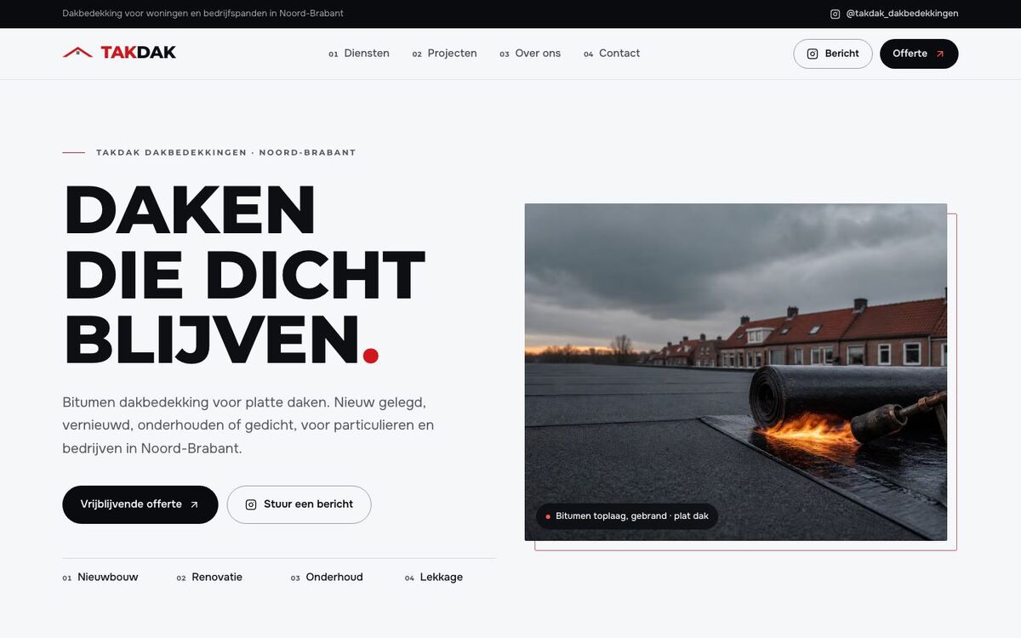The image size is (1021, 638).
Task: Click the Offerte button in header
Action: click(919, 54)
